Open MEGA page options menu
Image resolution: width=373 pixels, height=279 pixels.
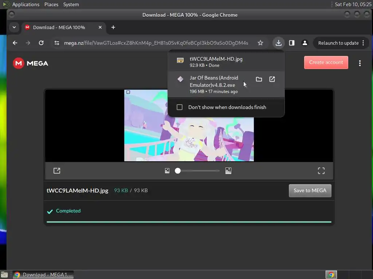[x=360, y=63]
